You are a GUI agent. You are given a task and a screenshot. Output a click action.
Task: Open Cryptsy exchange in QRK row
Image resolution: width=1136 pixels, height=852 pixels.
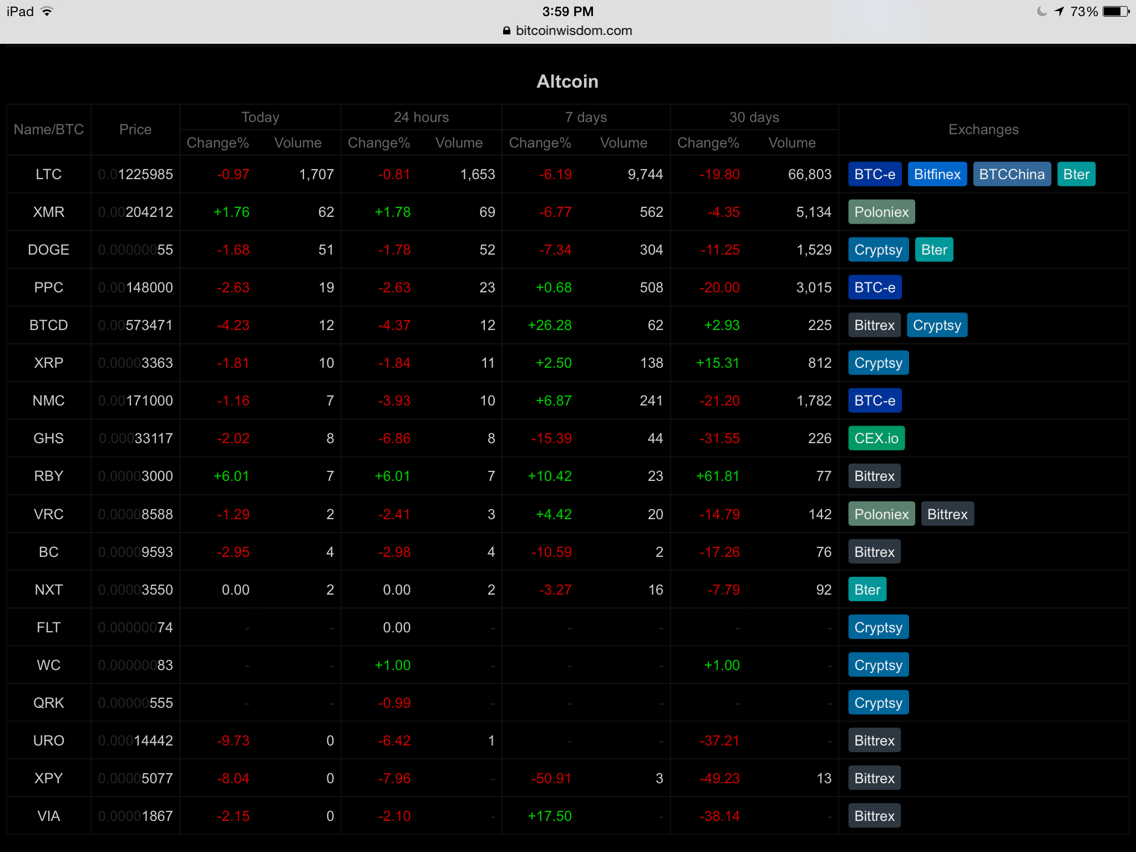tap(879, 703)
